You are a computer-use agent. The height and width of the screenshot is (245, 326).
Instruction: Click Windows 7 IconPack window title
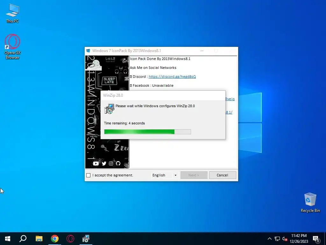point(127,51)
